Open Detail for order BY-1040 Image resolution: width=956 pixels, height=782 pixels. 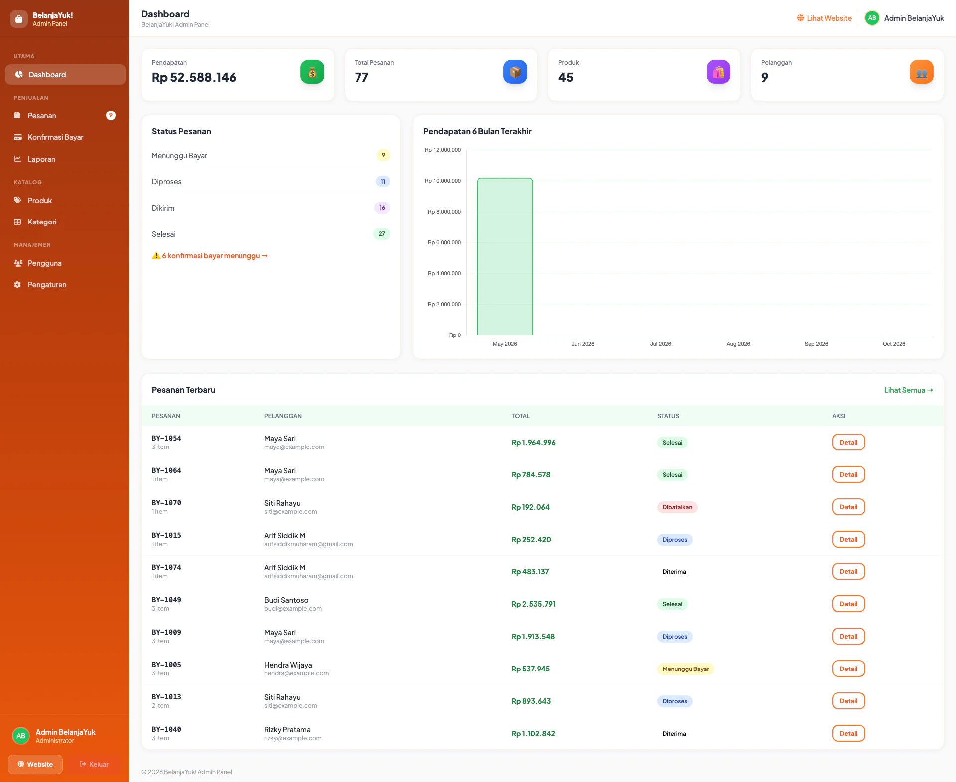848,733
